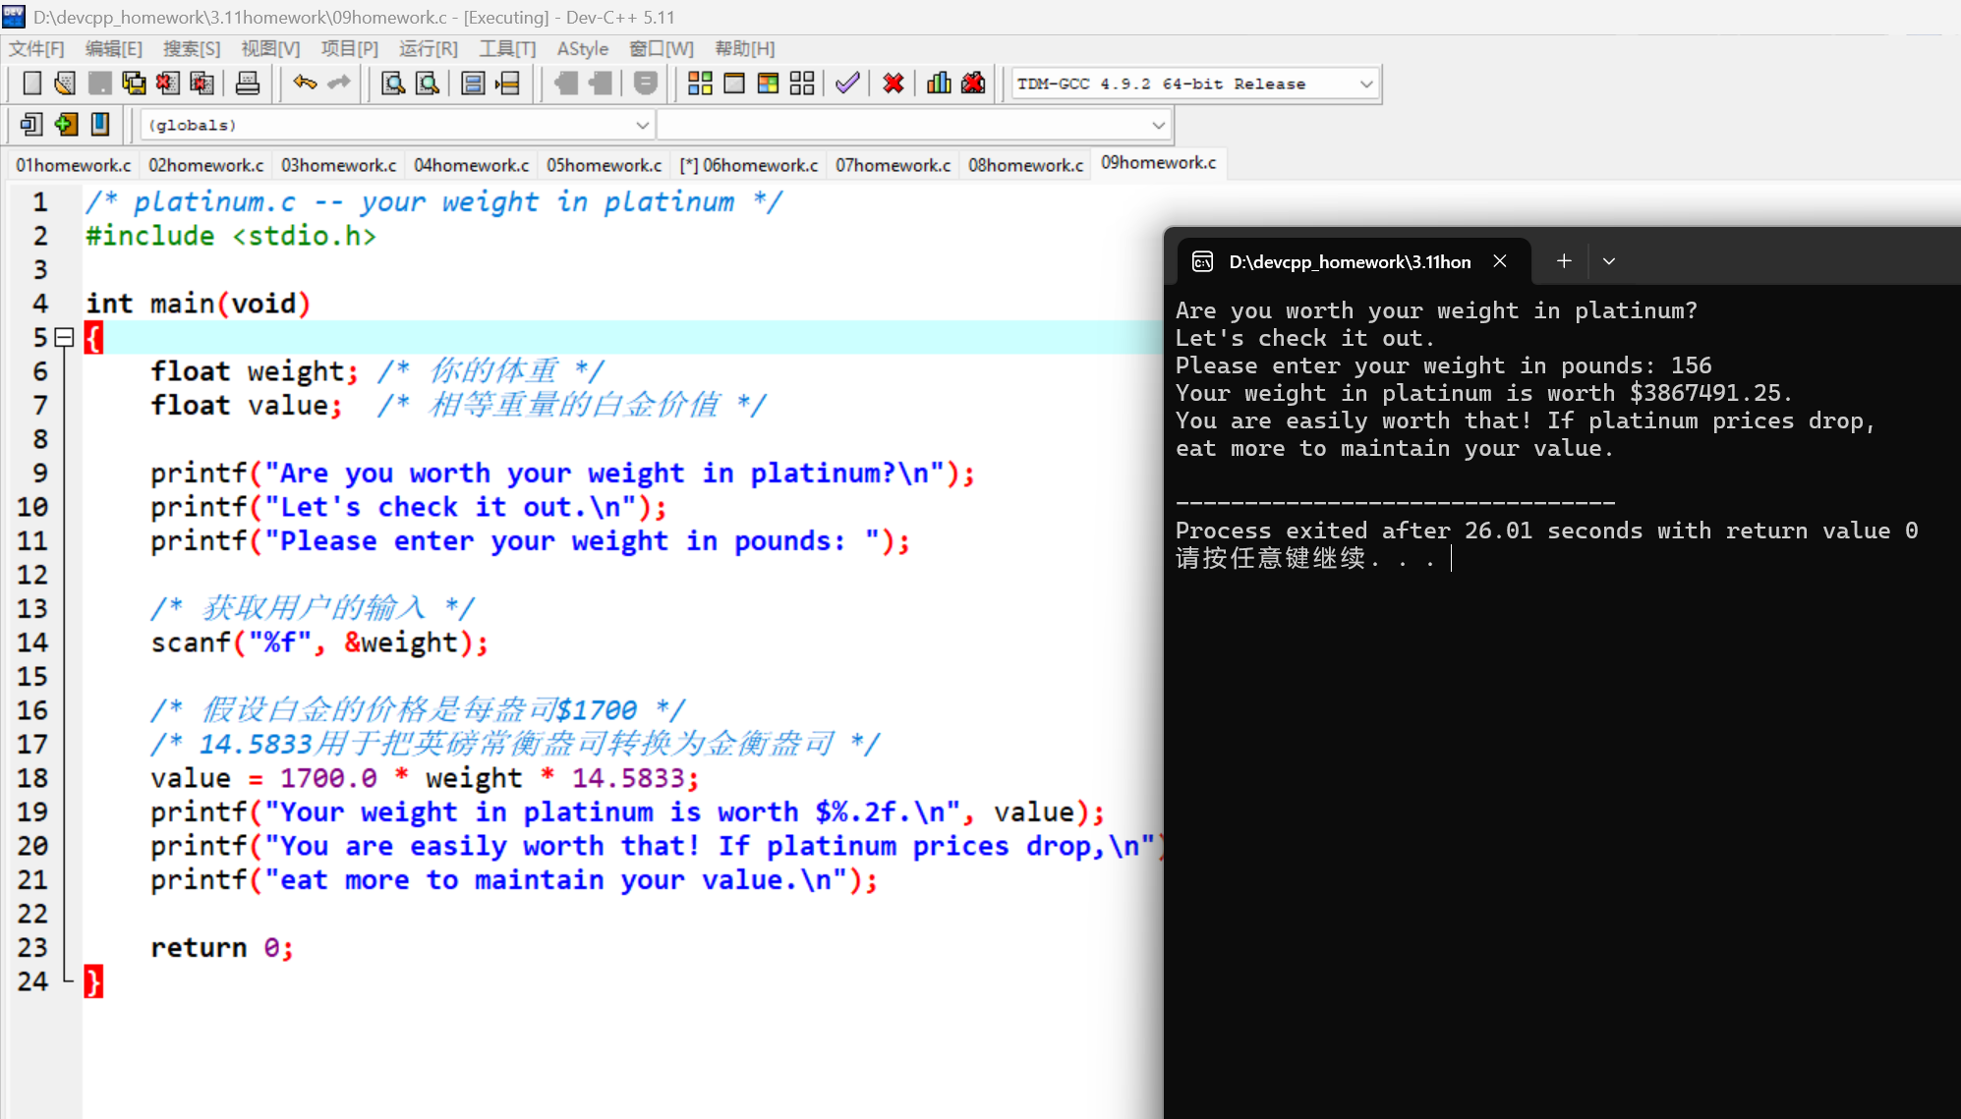
Task: Collapse the main function fold marker
Action: click(x=65, y=338)
